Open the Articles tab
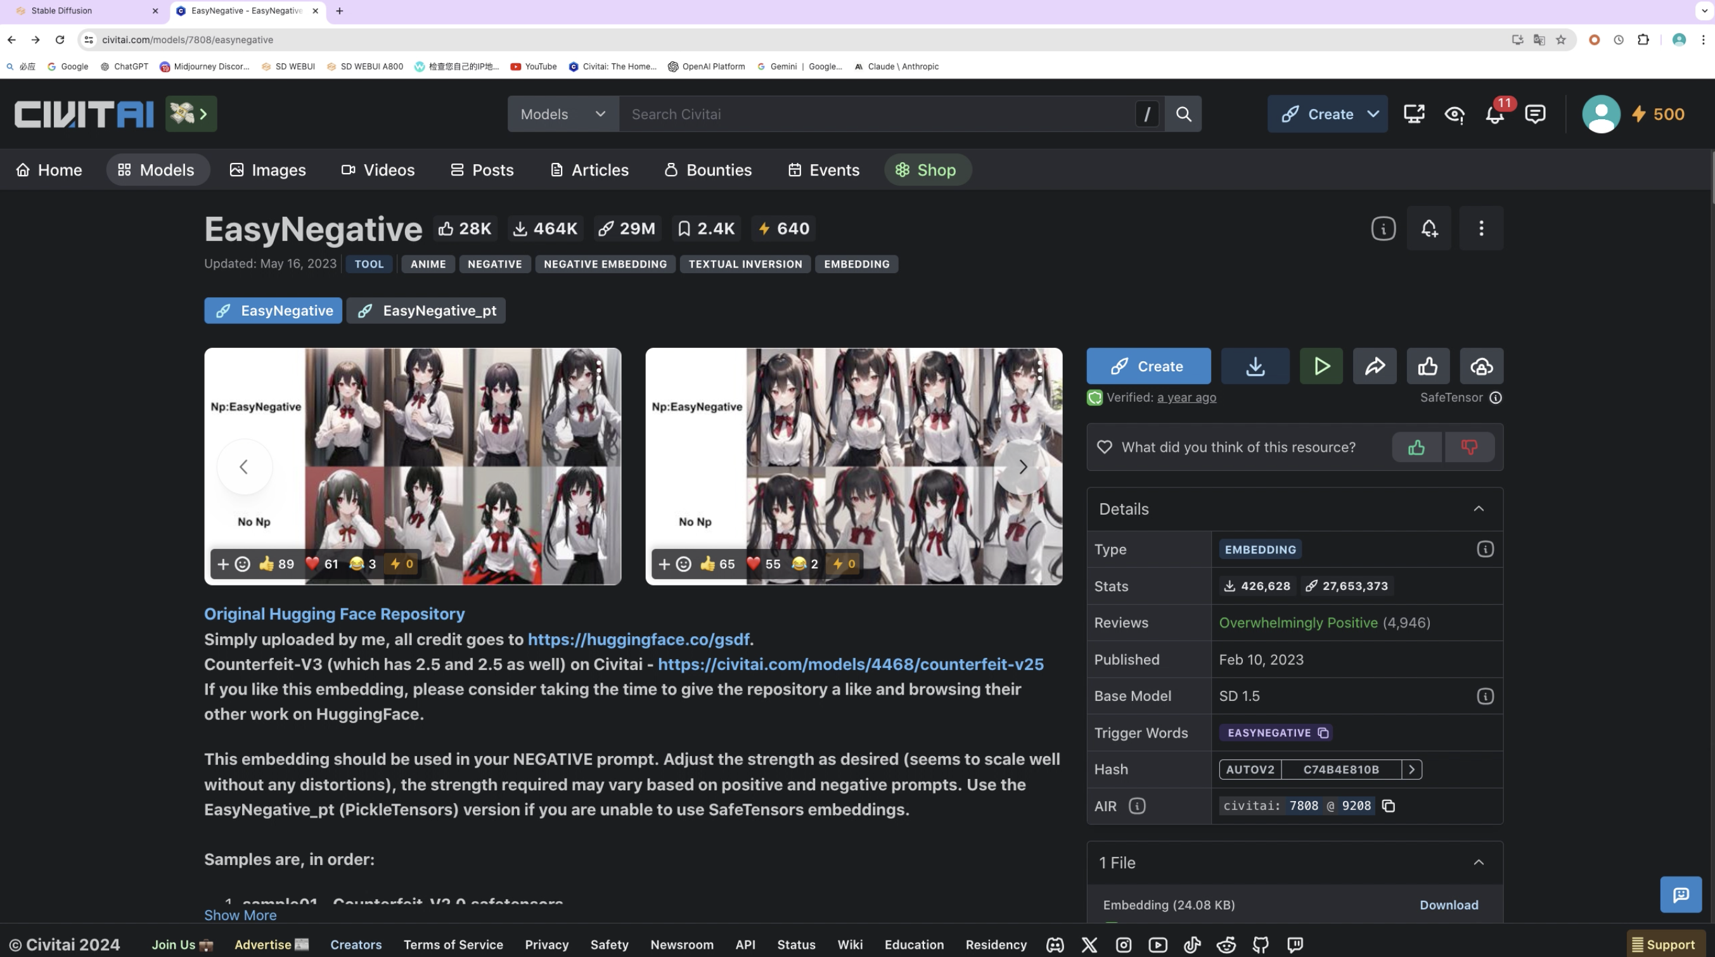Screen dimensions: 1715x957 589,170
